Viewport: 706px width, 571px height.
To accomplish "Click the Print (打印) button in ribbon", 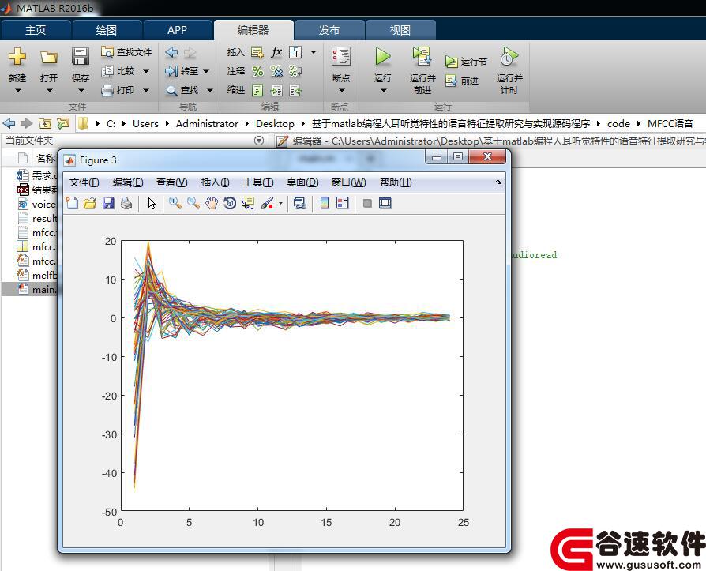I will point(118,90).
